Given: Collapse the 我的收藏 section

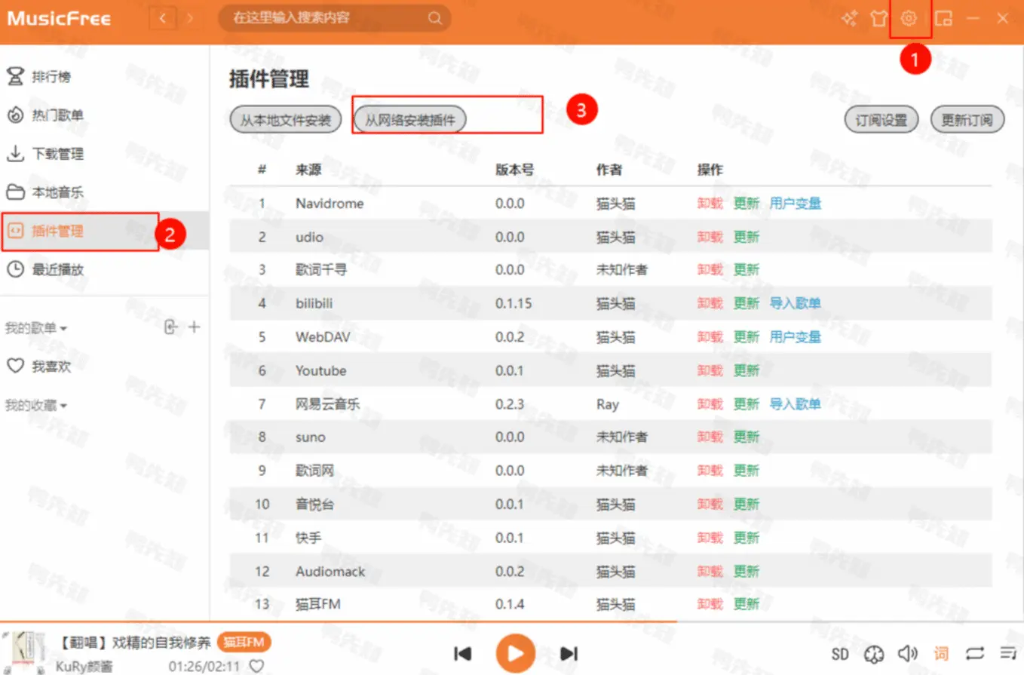Looking at the screenshot, I should click(36, 406).
